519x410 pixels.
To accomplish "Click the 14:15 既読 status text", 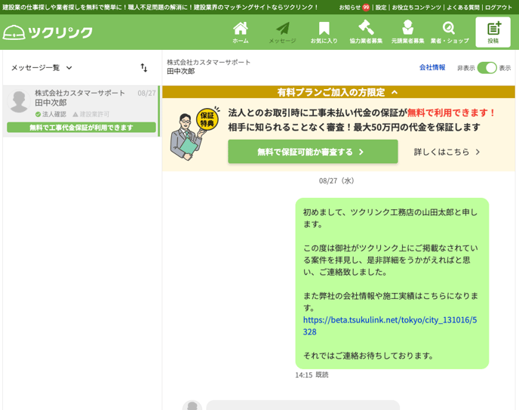I will point(312,375).
